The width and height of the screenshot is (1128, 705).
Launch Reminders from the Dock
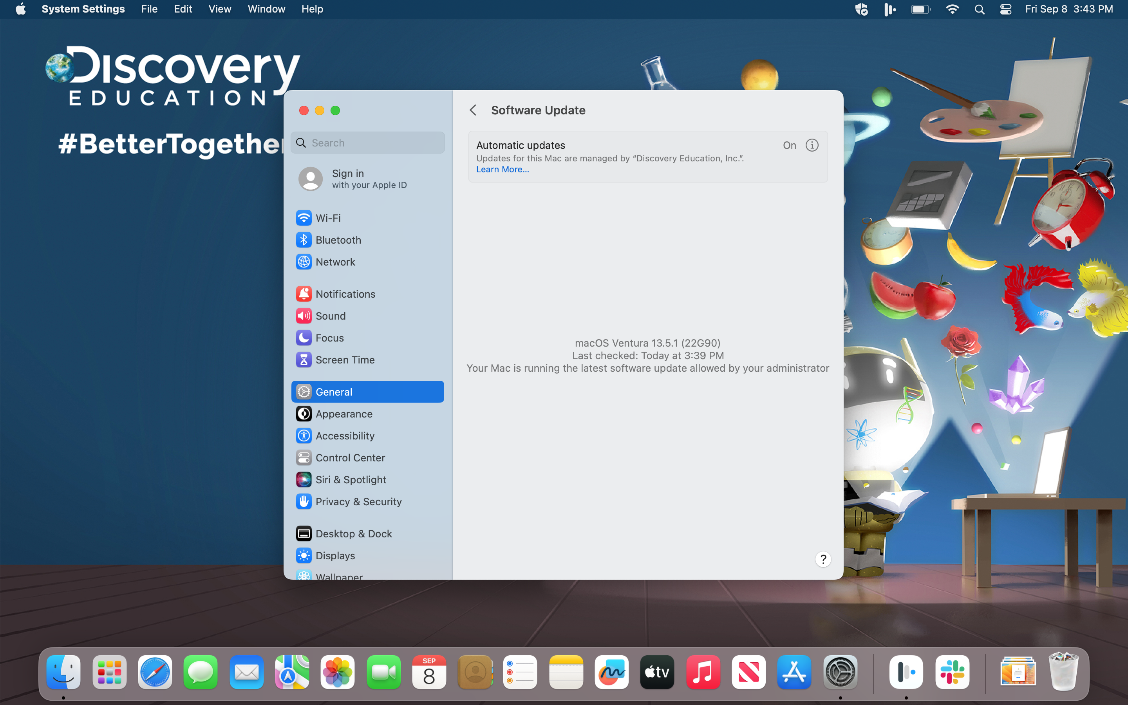click(520, 672)
